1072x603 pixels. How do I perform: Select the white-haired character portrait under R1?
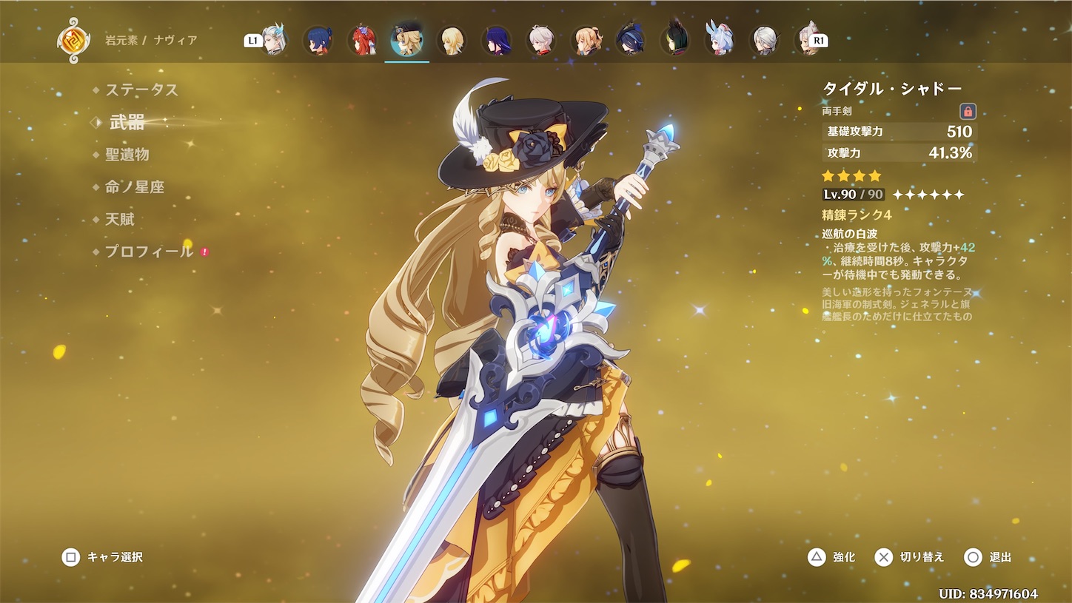point(807,40)
